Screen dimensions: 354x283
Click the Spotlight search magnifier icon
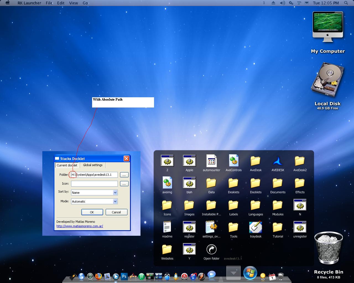(x=346, y=3)
